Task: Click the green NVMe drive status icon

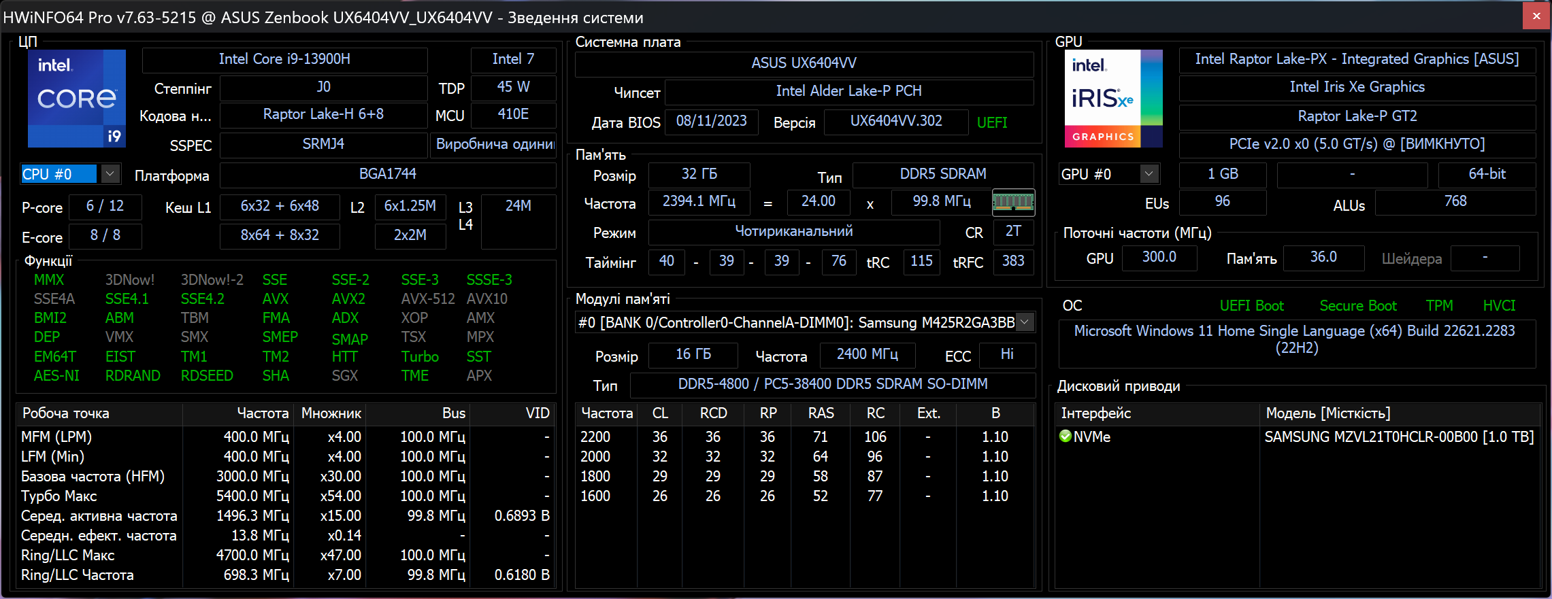Action: 1066,437
